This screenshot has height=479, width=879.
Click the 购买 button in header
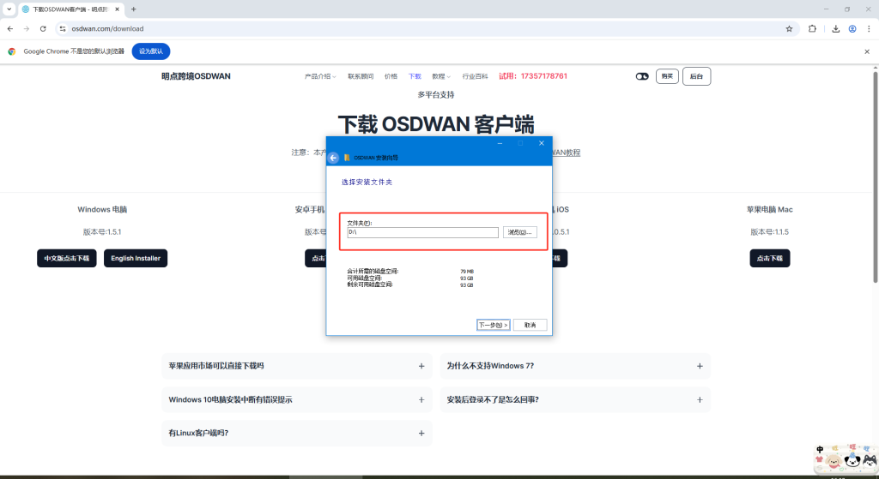pyautogui.click(x=667, y=76)
